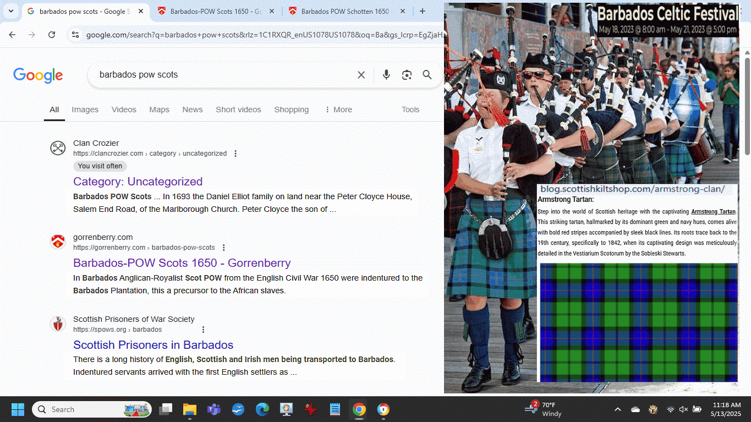
Task: Open Google Lens image search
Action: tap(407, 75)
